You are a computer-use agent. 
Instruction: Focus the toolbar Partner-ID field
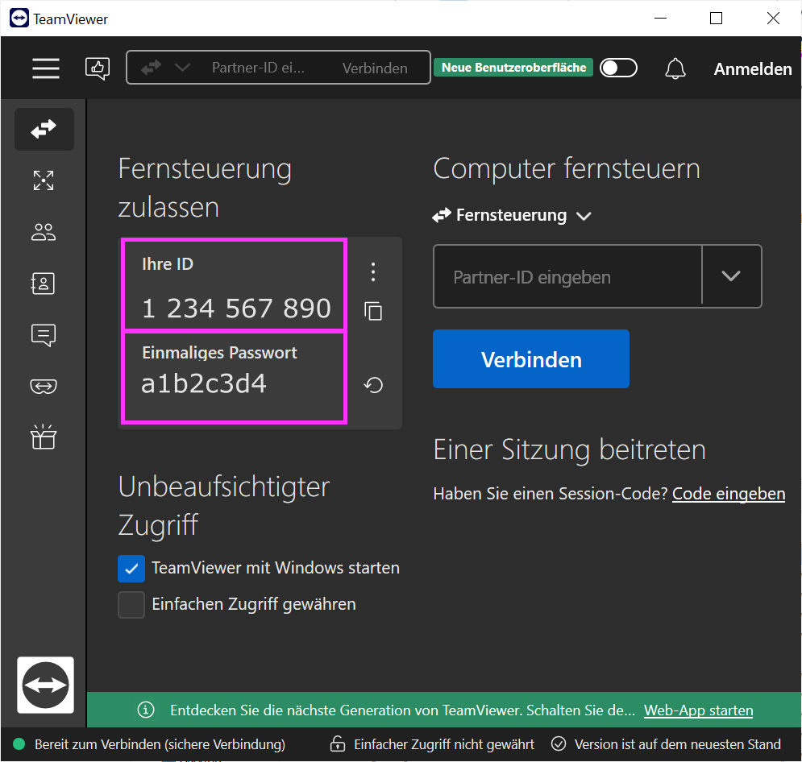coord(258,68)
